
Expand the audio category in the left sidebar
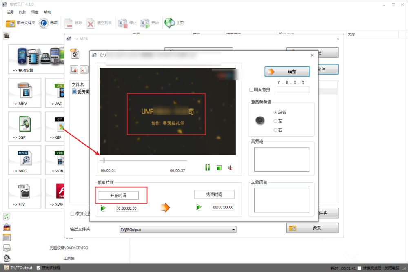click(x=7, y=217)
